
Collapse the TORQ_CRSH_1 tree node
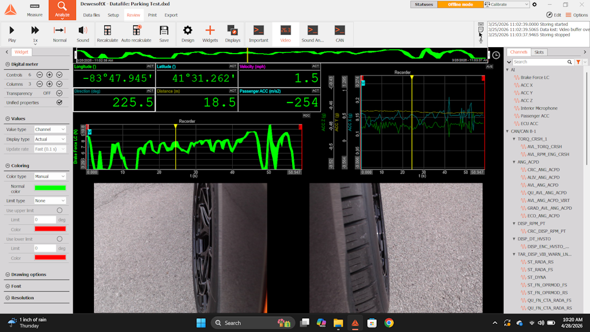(514, 139)
